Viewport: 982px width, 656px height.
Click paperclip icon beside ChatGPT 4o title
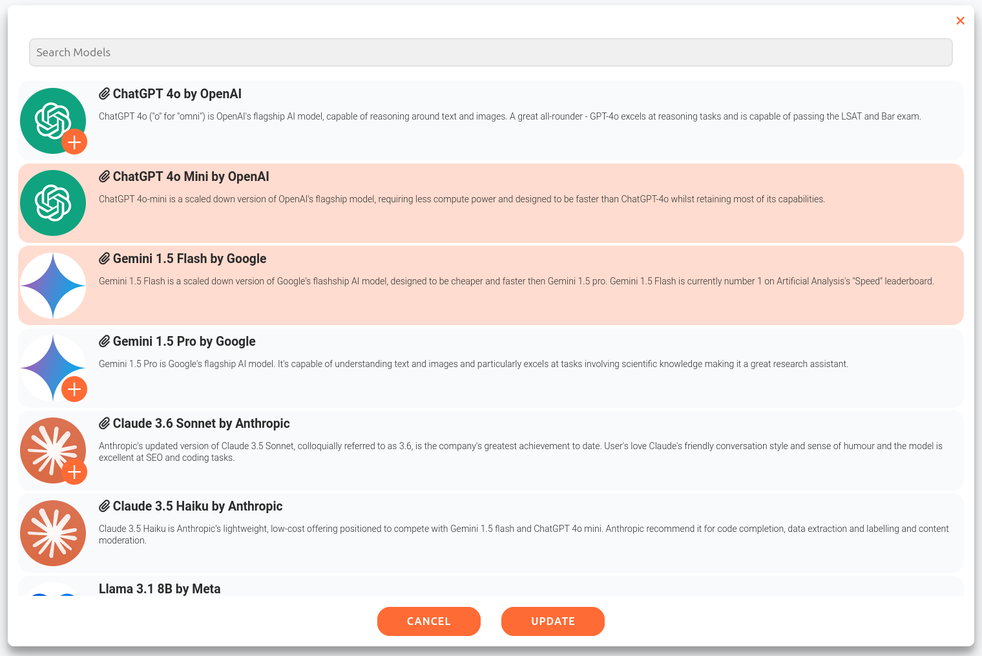pos(105,94)
